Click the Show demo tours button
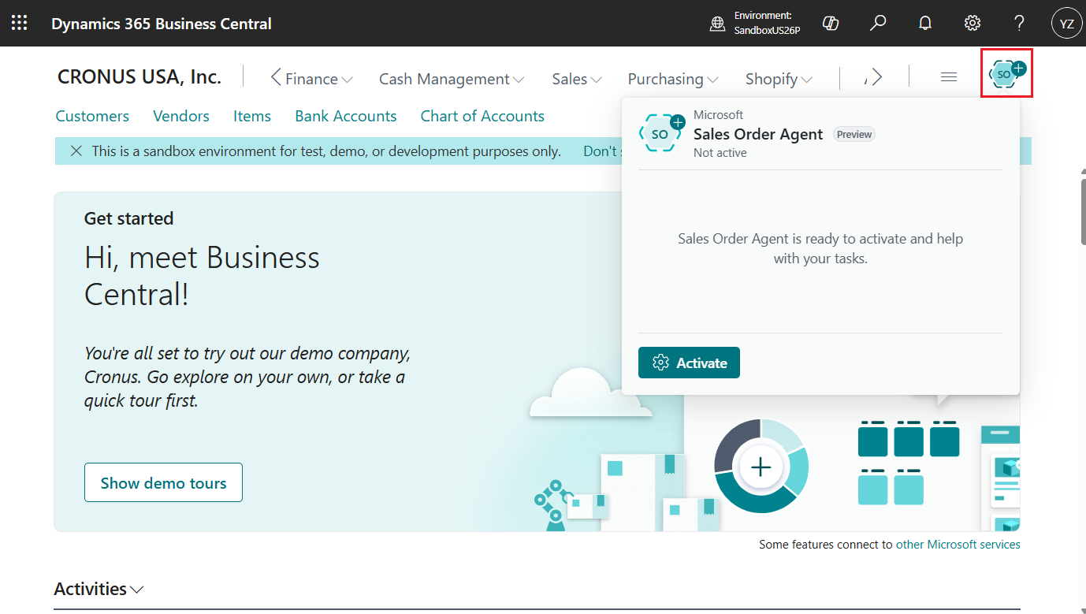This screenshot has height=614, width=1086. (x=163, y=482)
